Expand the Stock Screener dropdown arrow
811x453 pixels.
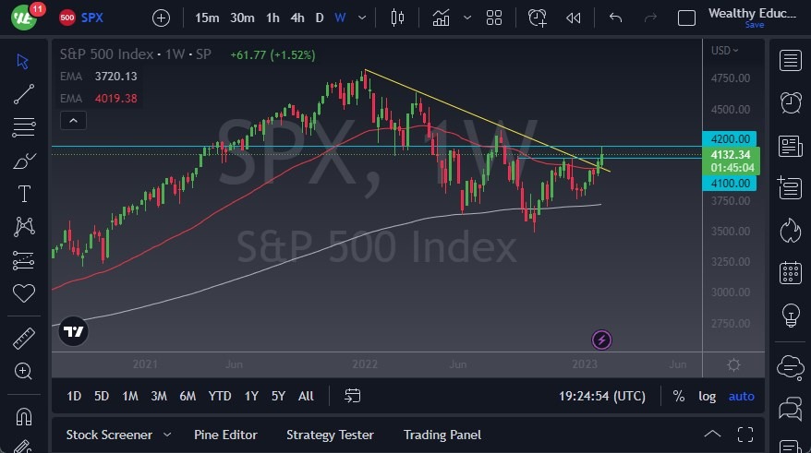[167, 435]
